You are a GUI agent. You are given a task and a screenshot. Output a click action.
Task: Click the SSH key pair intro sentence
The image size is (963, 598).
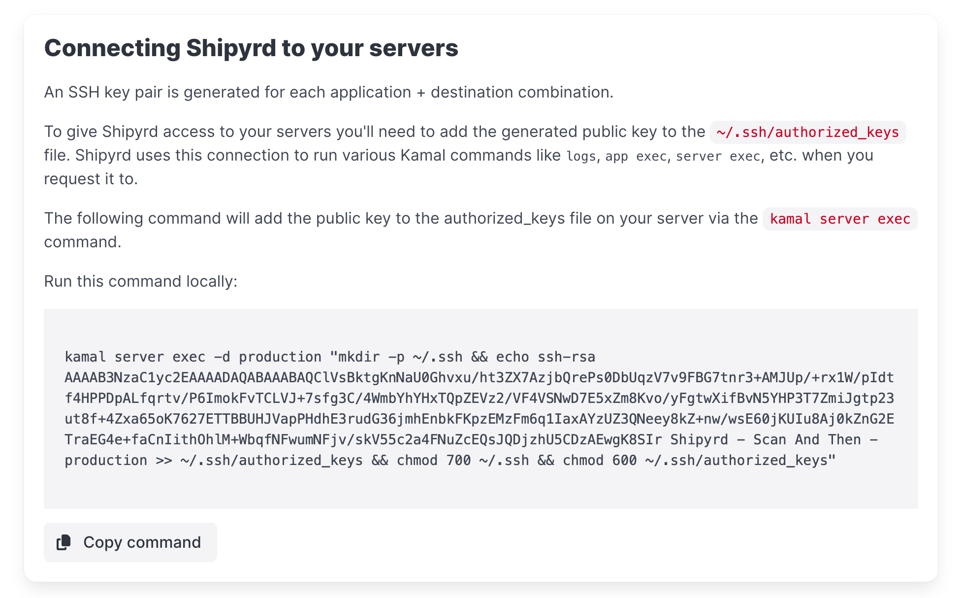[x=328, y=92]
